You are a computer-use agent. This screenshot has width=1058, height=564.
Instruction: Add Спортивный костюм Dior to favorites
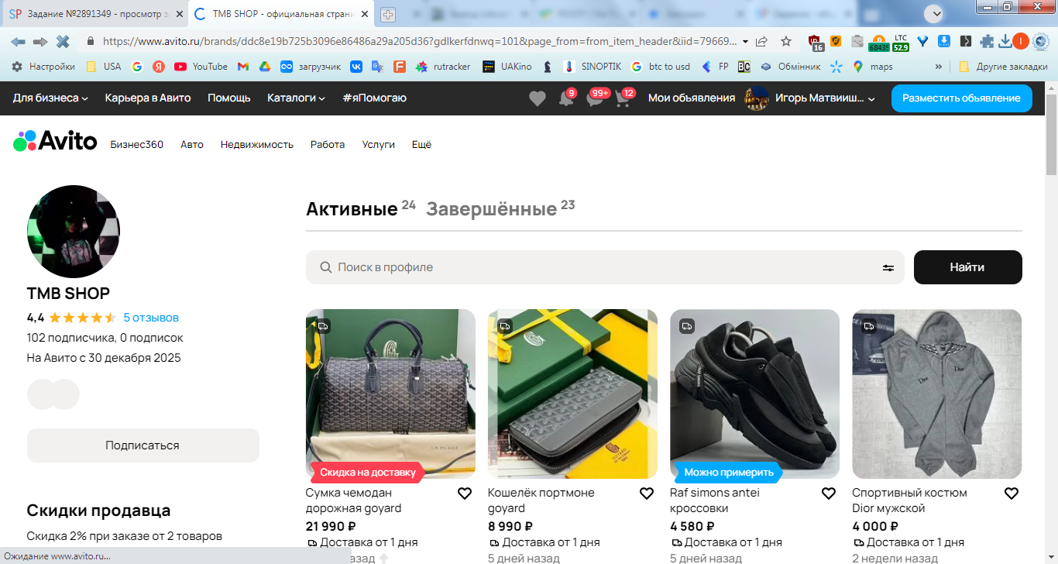pyautogui.click(x=1011, y=493)
